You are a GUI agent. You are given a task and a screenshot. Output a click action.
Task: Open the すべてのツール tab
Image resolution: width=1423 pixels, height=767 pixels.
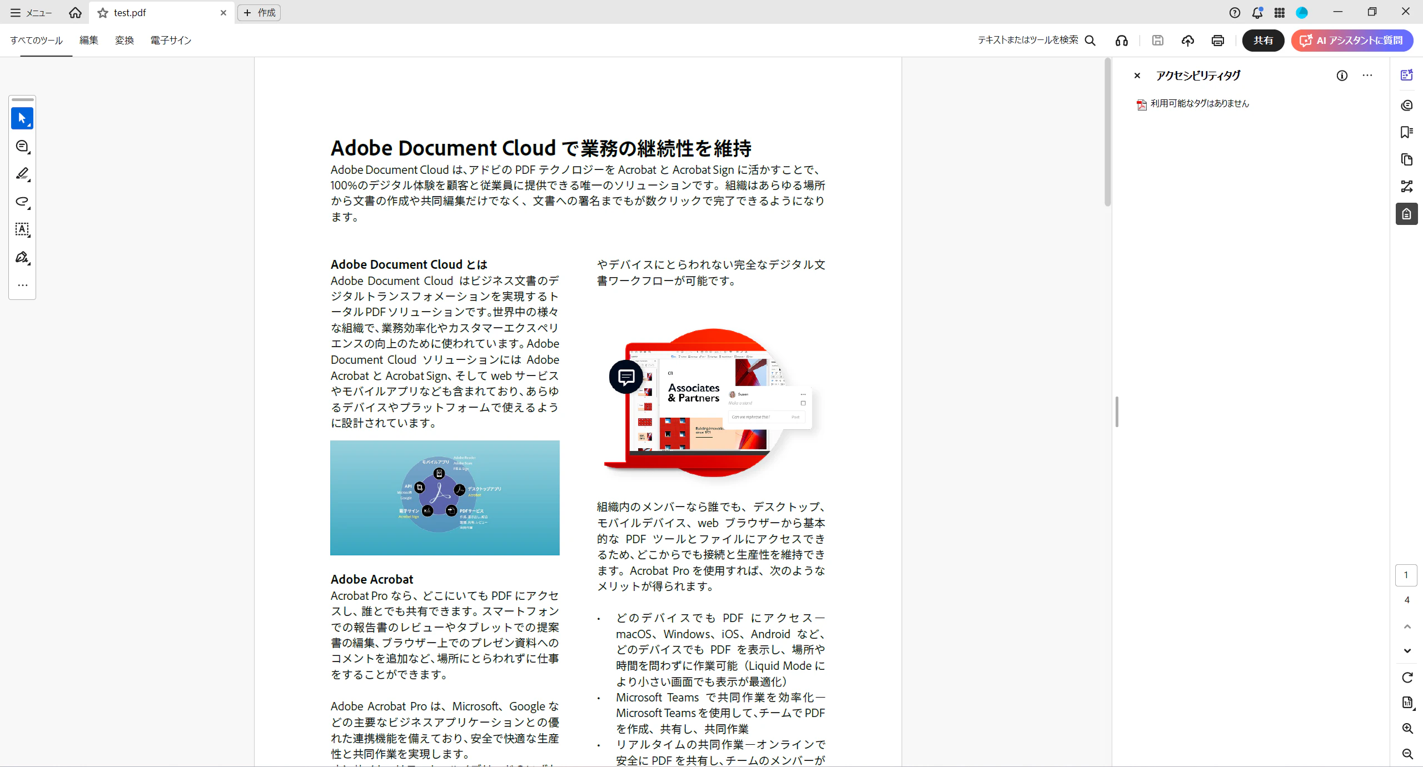coord(36,40)
